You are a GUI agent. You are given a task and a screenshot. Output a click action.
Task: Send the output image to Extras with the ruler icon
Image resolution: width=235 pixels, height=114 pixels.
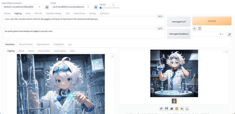click(x=187, y=109)
